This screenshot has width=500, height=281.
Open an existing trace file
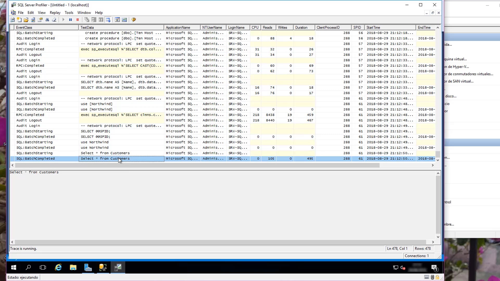click(x=26, y=20)
